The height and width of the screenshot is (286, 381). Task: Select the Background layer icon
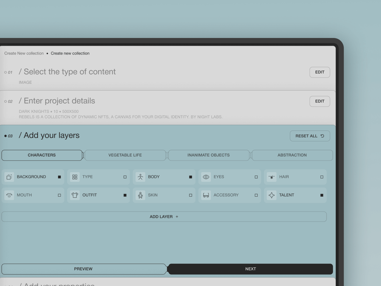[x=9, y=177]
